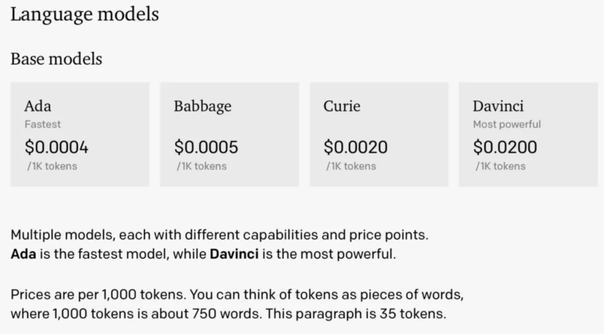
Task: Click the $0.0004 Ada price
Action: click(x=56, y=147)
